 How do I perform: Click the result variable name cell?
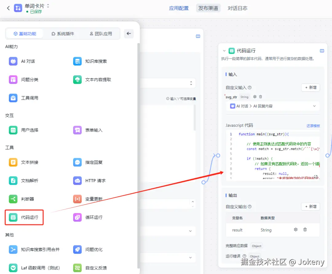pos(237,230)
